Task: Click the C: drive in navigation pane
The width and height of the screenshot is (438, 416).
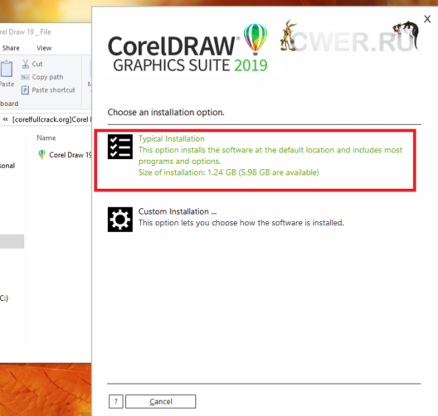Action: point(4,298)
